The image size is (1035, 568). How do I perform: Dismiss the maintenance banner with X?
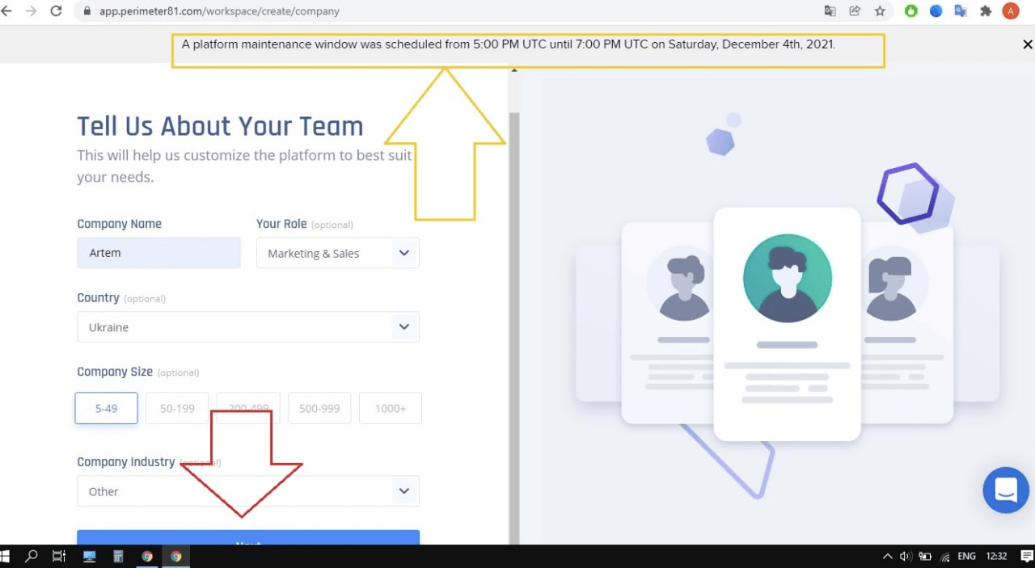coord(1028,44)
